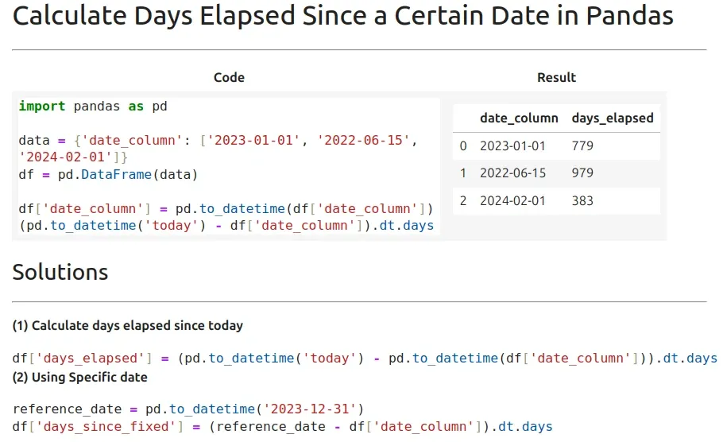Screen dimensions: 723x442
Task: Select the Code column header
Action: (x=229, y=77)
